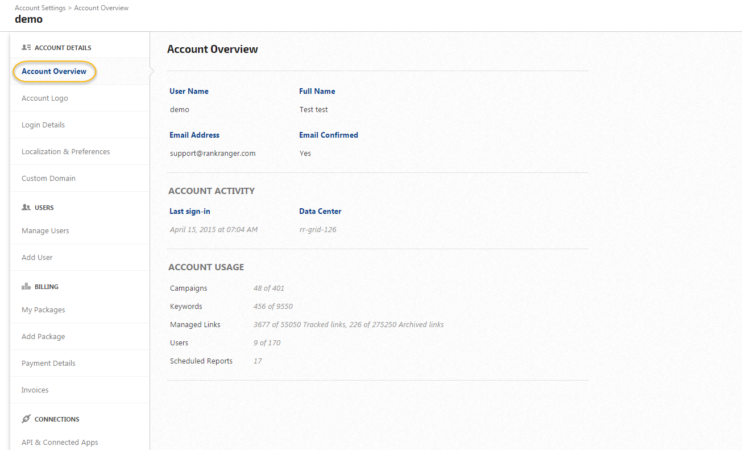Go to Invoices section
The width and height of the screenshot is (742, 450).
point(35,390)
